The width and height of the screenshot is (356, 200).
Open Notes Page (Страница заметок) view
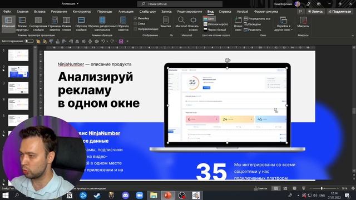55,24
